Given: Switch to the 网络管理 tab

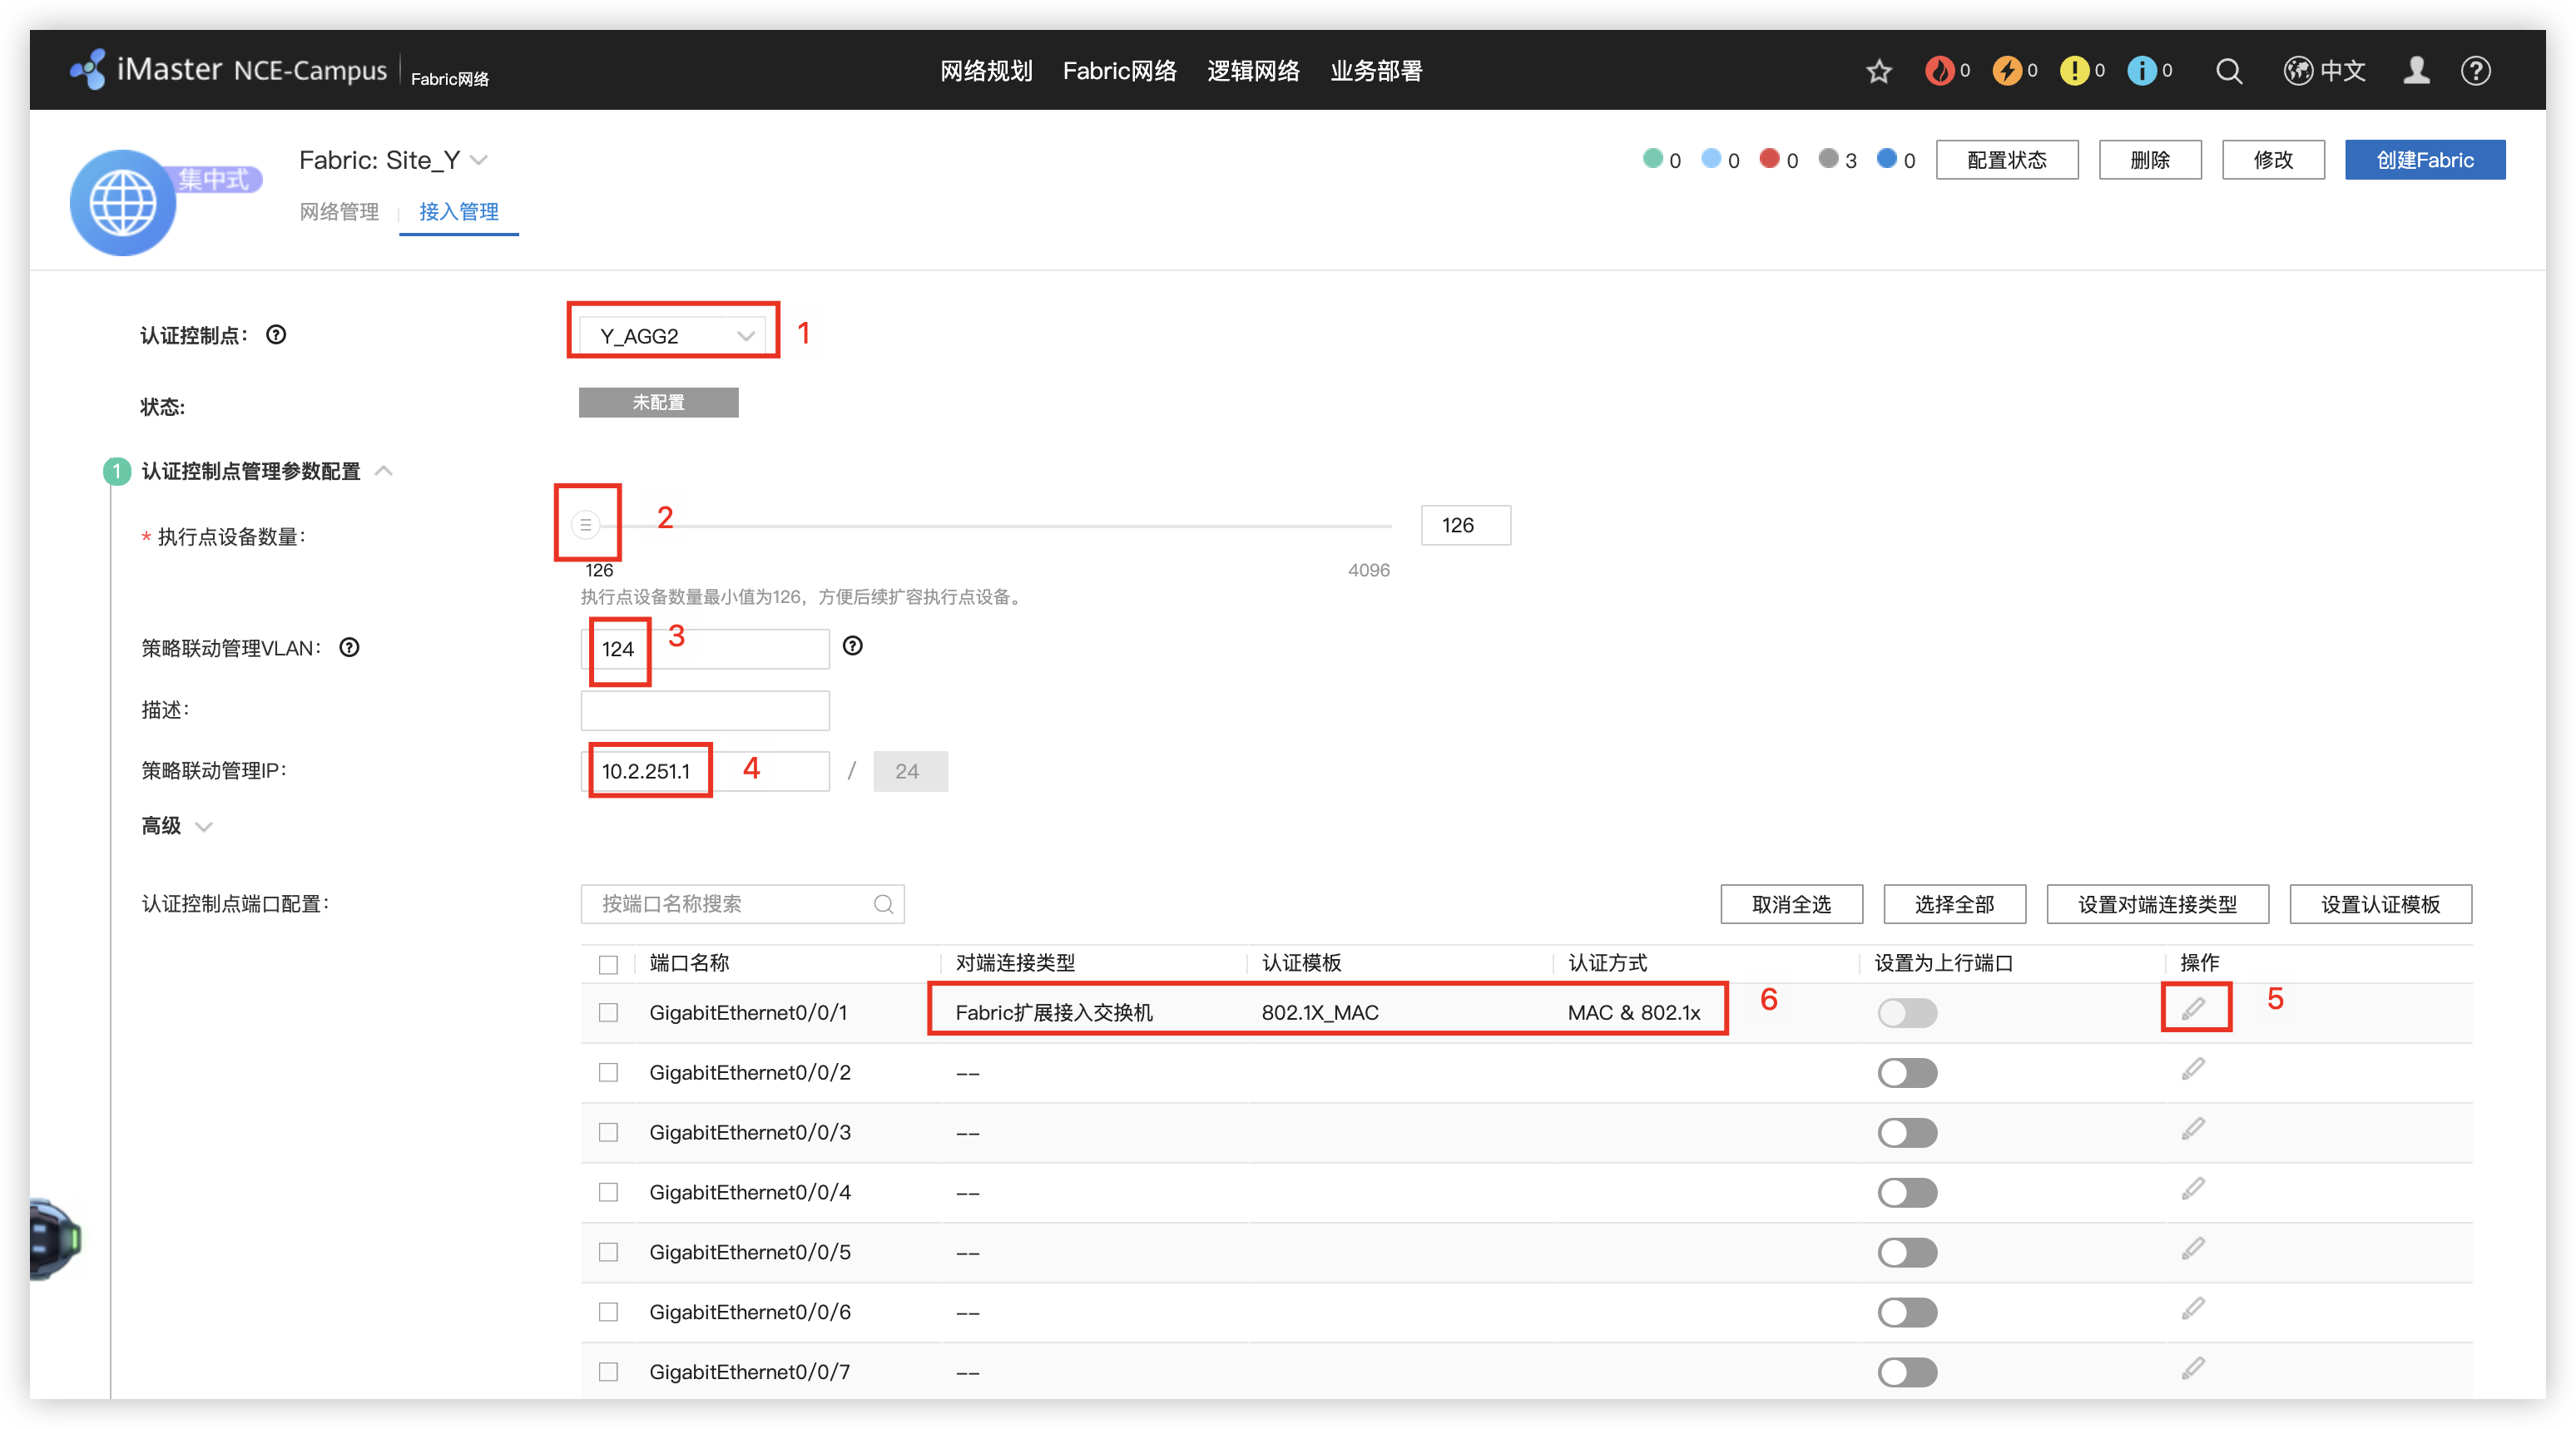Looking at the screenshot, I should [x=339, y=212].
